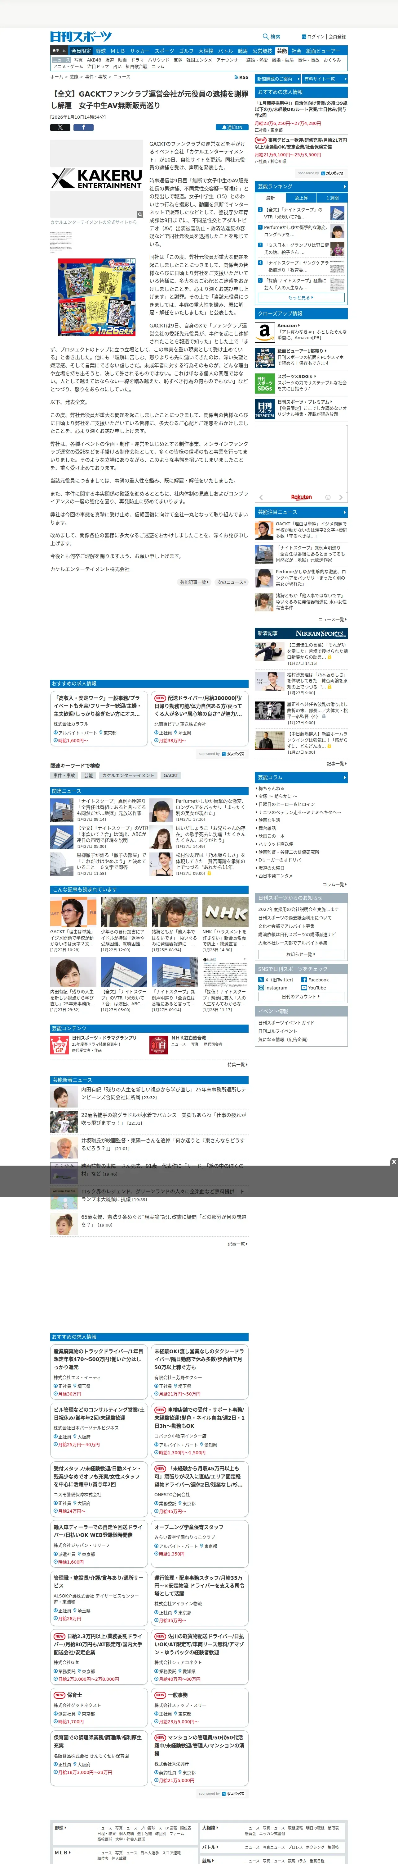This screenshot has width=398, height=1864.
Task: Select the GACKT keyword tag
Action: (170, 775)
